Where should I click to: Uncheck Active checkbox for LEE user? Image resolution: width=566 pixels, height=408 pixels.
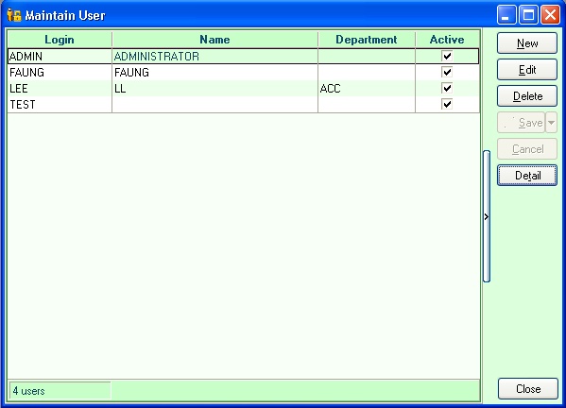tap(447, 89)
